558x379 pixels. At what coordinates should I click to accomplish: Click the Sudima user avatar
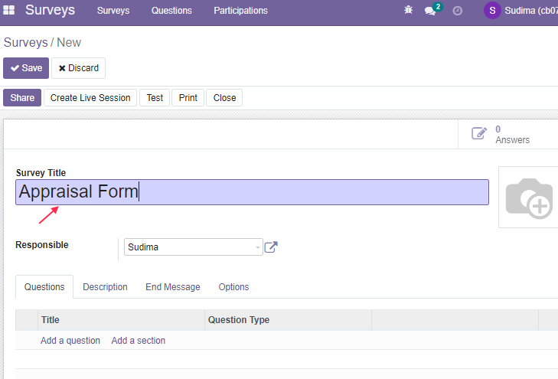click(492, 10)
